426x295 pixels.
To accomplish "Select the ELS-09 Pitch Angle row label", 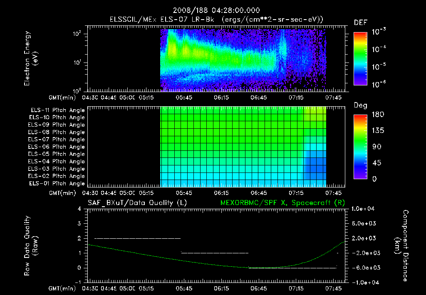I will click(57, 125).
